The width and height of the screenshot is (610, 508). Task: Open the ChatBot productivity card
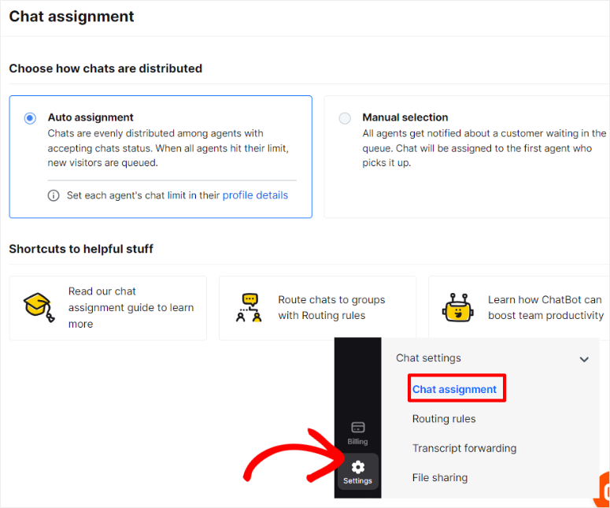(519, 306)
